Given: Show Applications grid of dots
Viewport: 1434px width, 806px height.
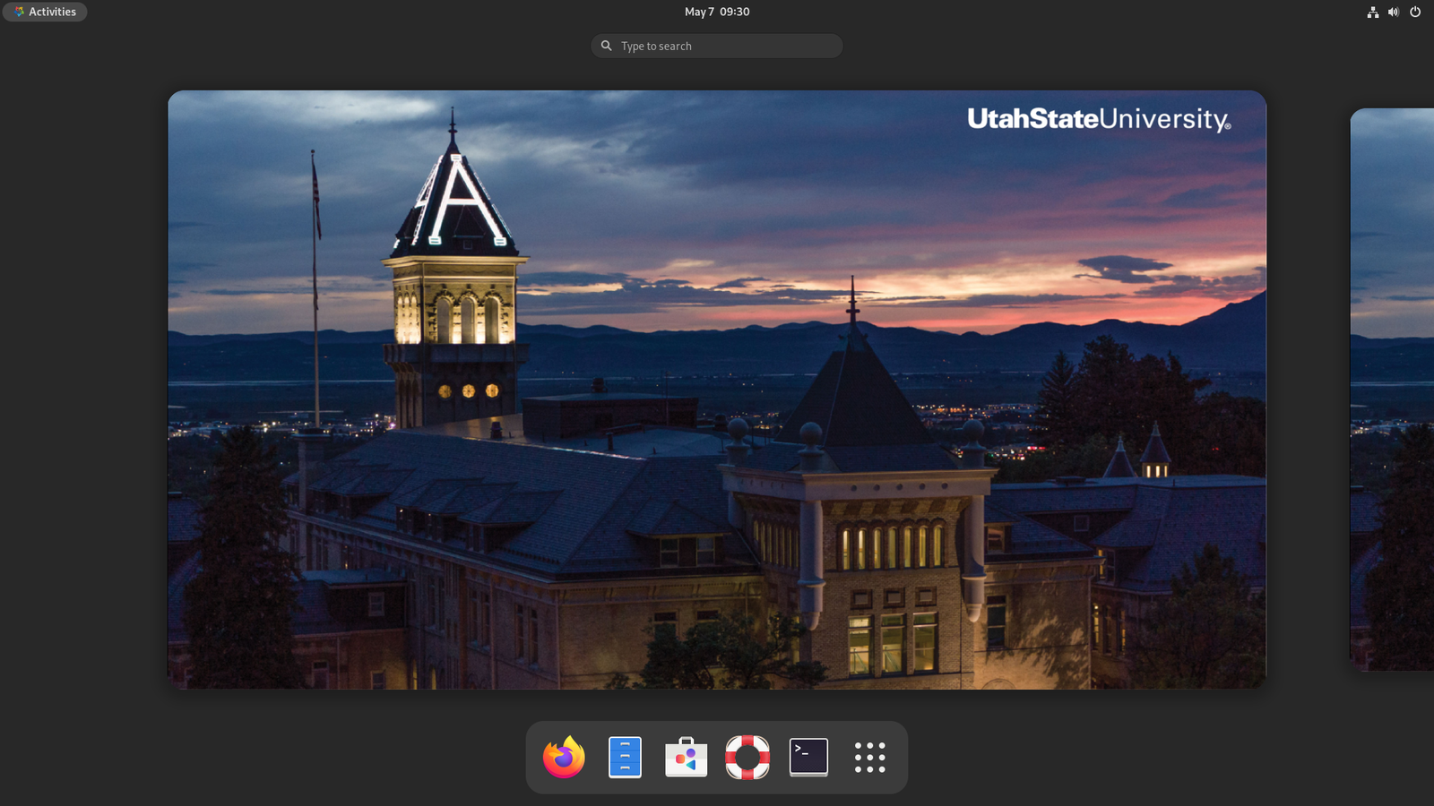Looking at the screenshot, I should point(869,758).
